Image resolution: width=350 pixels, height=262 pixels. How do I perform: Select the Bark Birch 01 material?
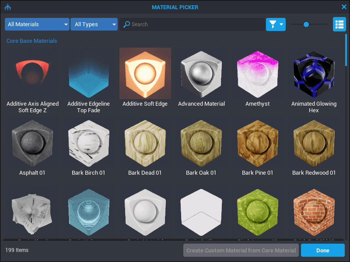[x=88, y=143]
